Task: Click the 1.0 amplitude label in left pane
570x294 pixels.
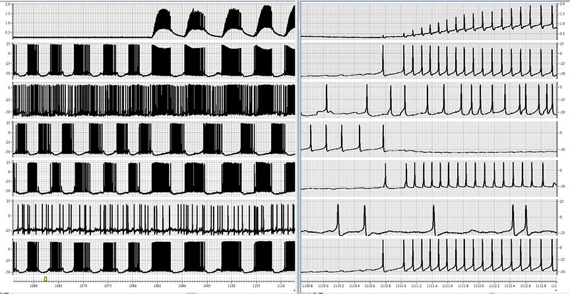Action: 8,23
